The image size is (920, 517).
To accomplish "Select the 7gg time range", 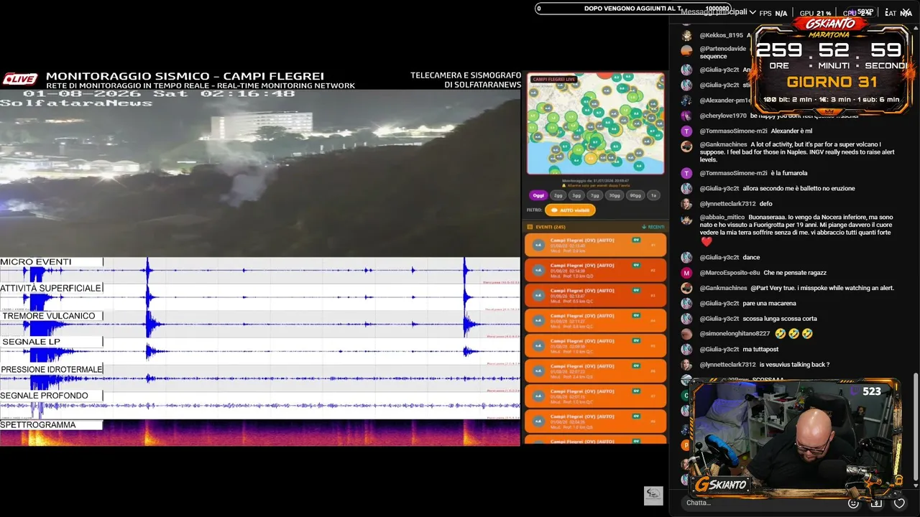I will coord(594,195).
